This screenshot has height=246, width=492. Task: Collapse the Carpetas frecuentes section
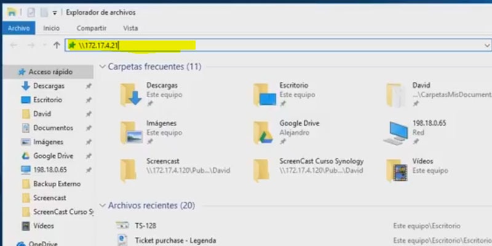click(102, 66)
